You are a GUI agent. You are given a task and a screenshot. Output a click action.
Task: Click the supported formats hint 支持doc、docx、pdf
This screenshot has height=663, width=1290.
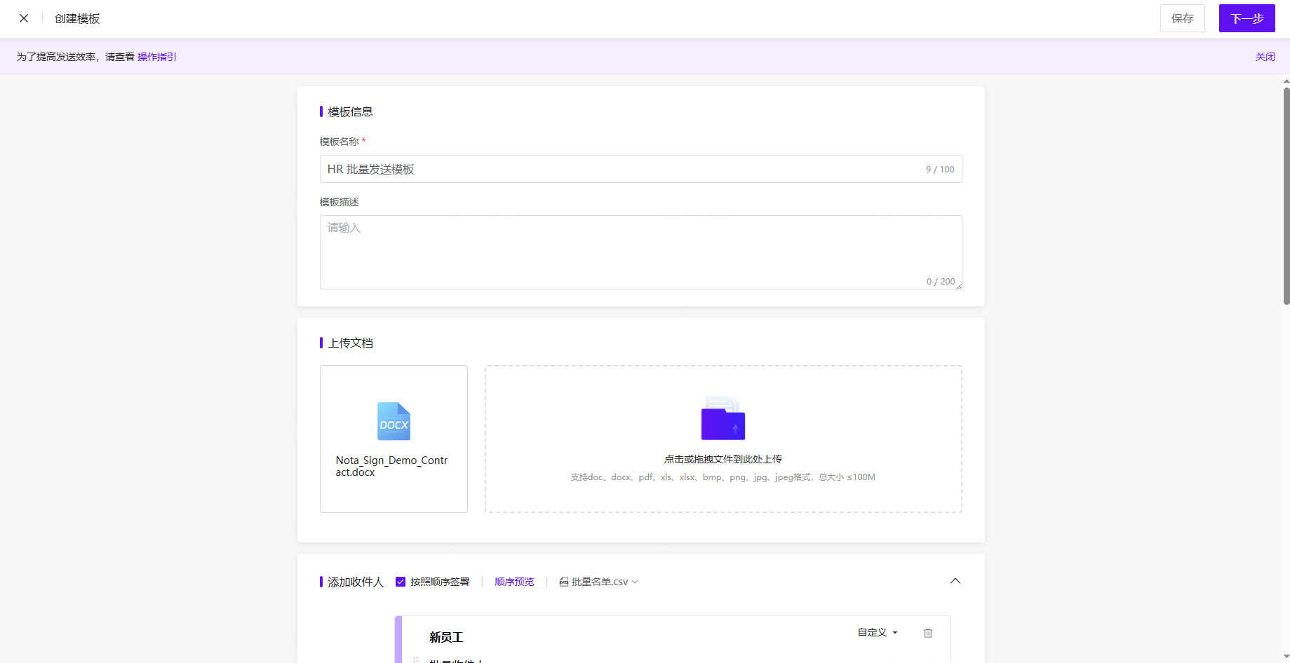pyautogui.click(x=723, y=477)
